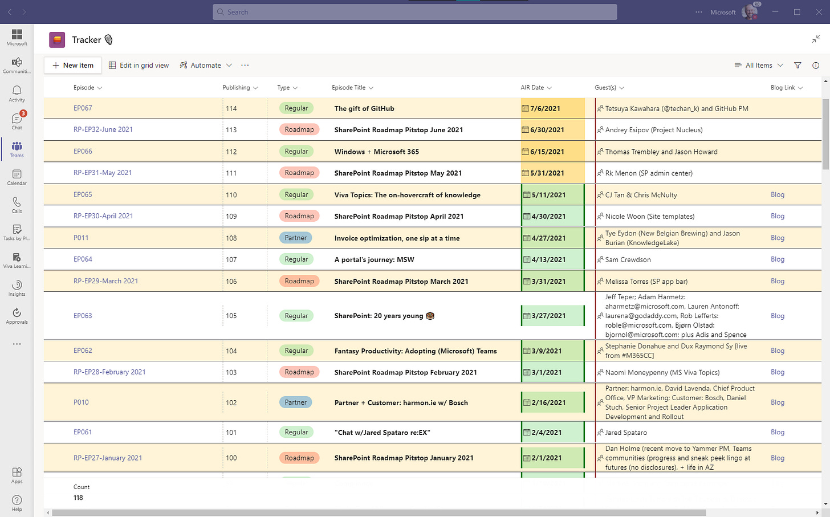
Task: Create a New item in the tracker
Action: click(x=72, y=65)
